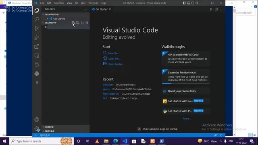This screenshot has width=258, height=145.
Task: Open the Remote Explorer view
Action: 37,56
